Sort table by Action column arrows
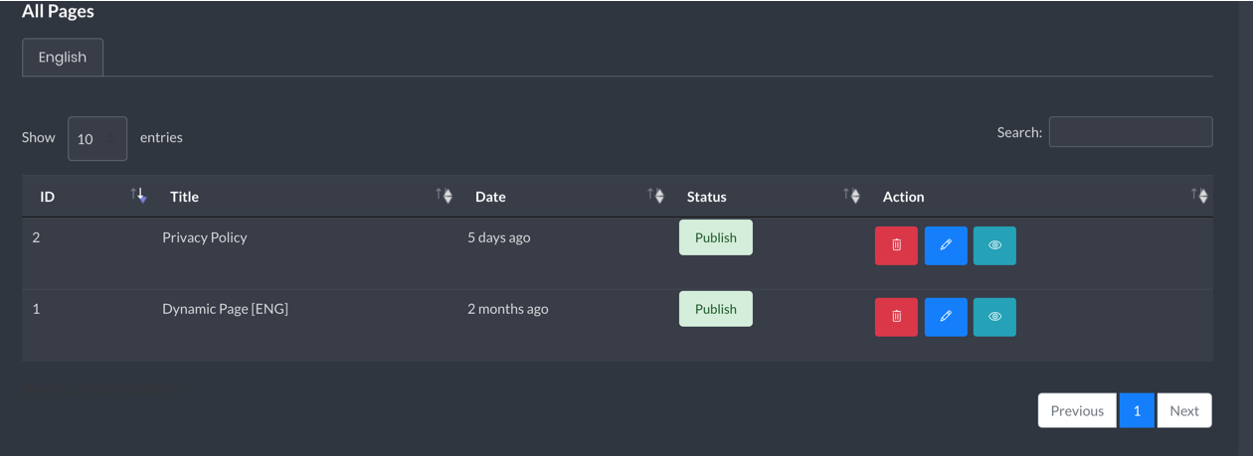 (x=1200, y=196)
